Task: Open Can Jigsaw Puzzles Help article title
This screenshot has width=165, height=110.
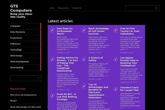Action: point(129,62)
